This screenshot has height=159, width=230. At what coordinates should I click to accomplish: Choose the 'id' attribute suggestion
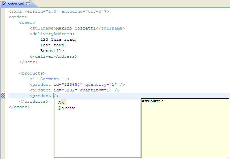point(63,102)
